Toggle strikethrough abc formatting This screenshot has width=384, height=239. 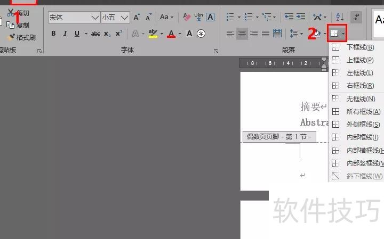[95, 34]
